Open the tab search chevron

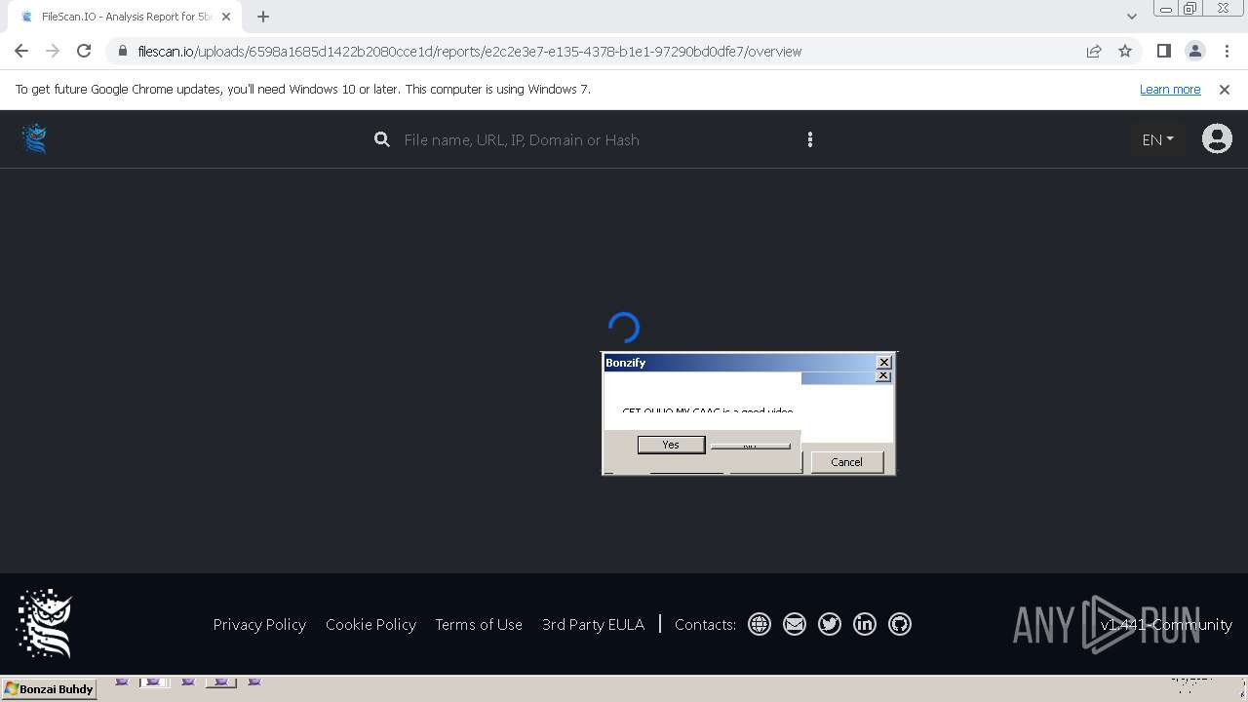click(x=1131, y=17)
